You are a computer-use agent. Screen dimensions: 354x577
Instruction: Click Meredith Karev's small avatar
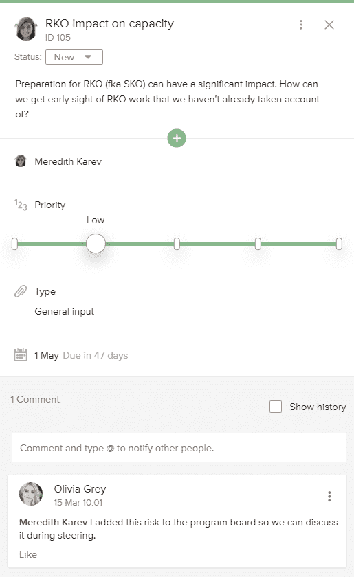(21, 161)
